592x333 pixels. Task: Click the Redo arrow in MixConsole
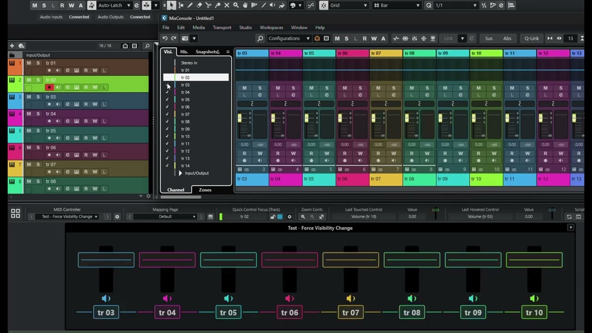click(173, 38)
